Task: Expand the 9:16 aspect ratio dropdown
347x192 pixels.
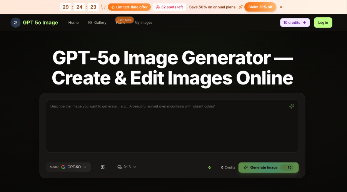Action: tap(127, 167)
